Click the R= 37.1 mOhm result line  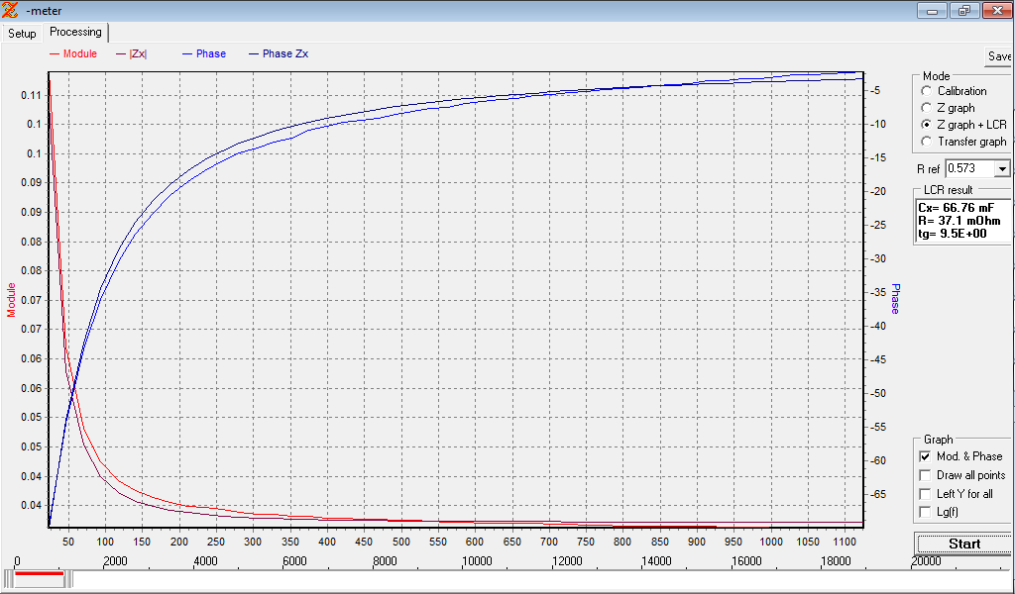click(959, 221)
